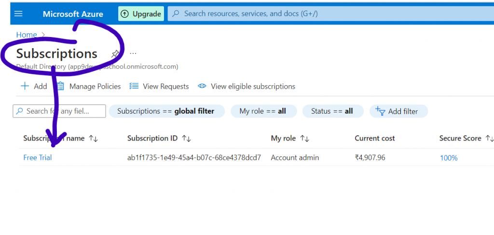494x235 pixels.
Task: Click the Upgrade button
Action: (x=141, y=14)
